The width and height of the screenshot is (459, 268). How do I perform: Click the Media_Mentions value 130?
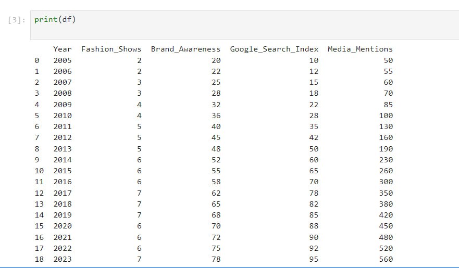(386, 126)
